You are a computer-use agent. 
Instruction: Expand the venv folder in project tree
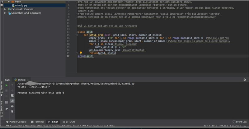(9, 2)
